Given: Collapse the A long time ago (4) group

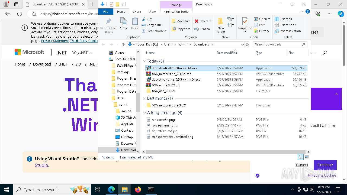Looking at the screenshot, I should coord(144,113).
